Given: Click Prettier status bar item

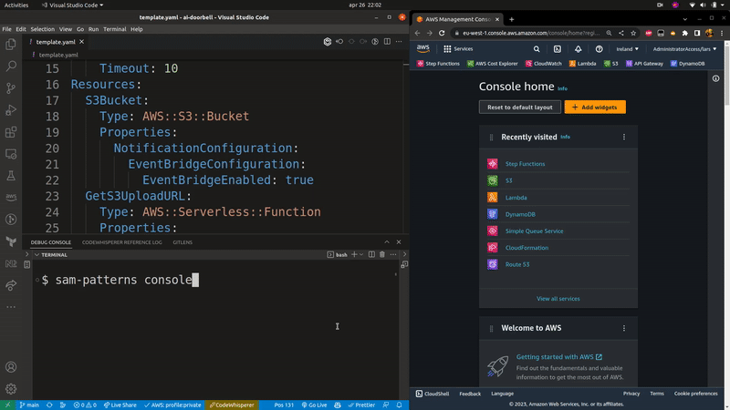Looking at the screenshot, I should click(361, 405).
